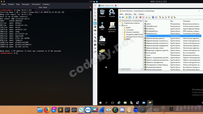Open the Корзина recycle bin desktop icon

point(102,13)
